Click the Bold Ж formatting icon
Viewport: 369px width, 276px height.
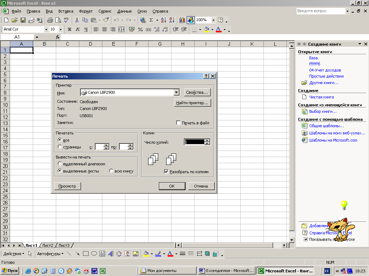pyautogui.click(x=70, y=29)
